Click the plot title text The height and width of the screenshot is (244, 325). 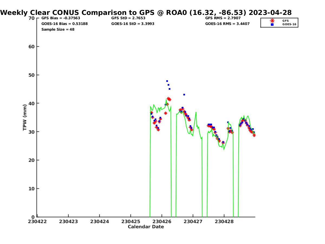[146, 12]
